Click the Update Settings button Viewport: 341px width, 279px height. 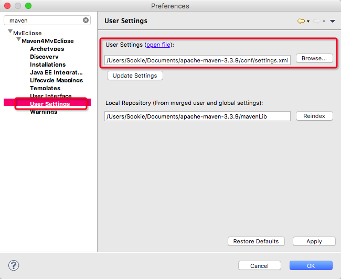[135, 76]
